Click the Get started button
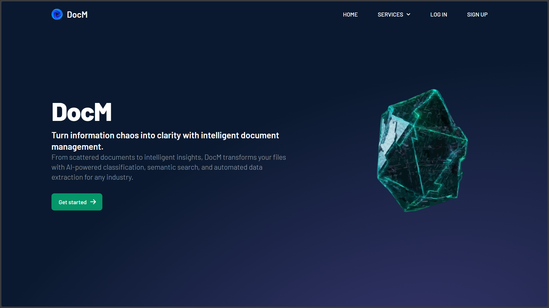The width and height of the screenshot is (549, 308). tap(77, 202)
